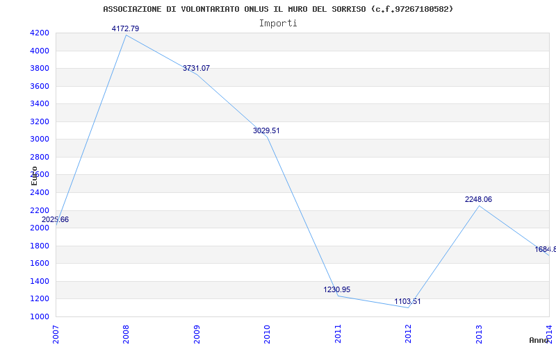Click the Importi subtitle
556x347 pixels.
click(278, 24)
